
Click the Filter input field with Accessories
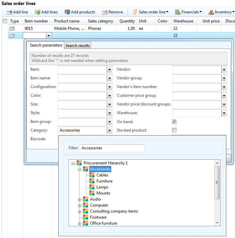click(112, 148)
